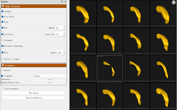Decrease the Pad Amount value
Image resolution: width=177 pixels, height=110 pixels.
click(64, 29)
